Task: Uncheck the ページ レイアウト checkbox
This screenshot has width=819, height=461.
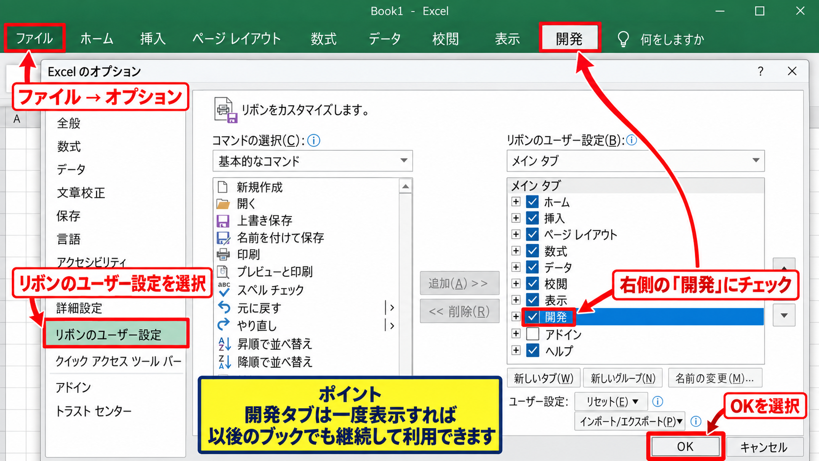Action: (x=532, y=234)
